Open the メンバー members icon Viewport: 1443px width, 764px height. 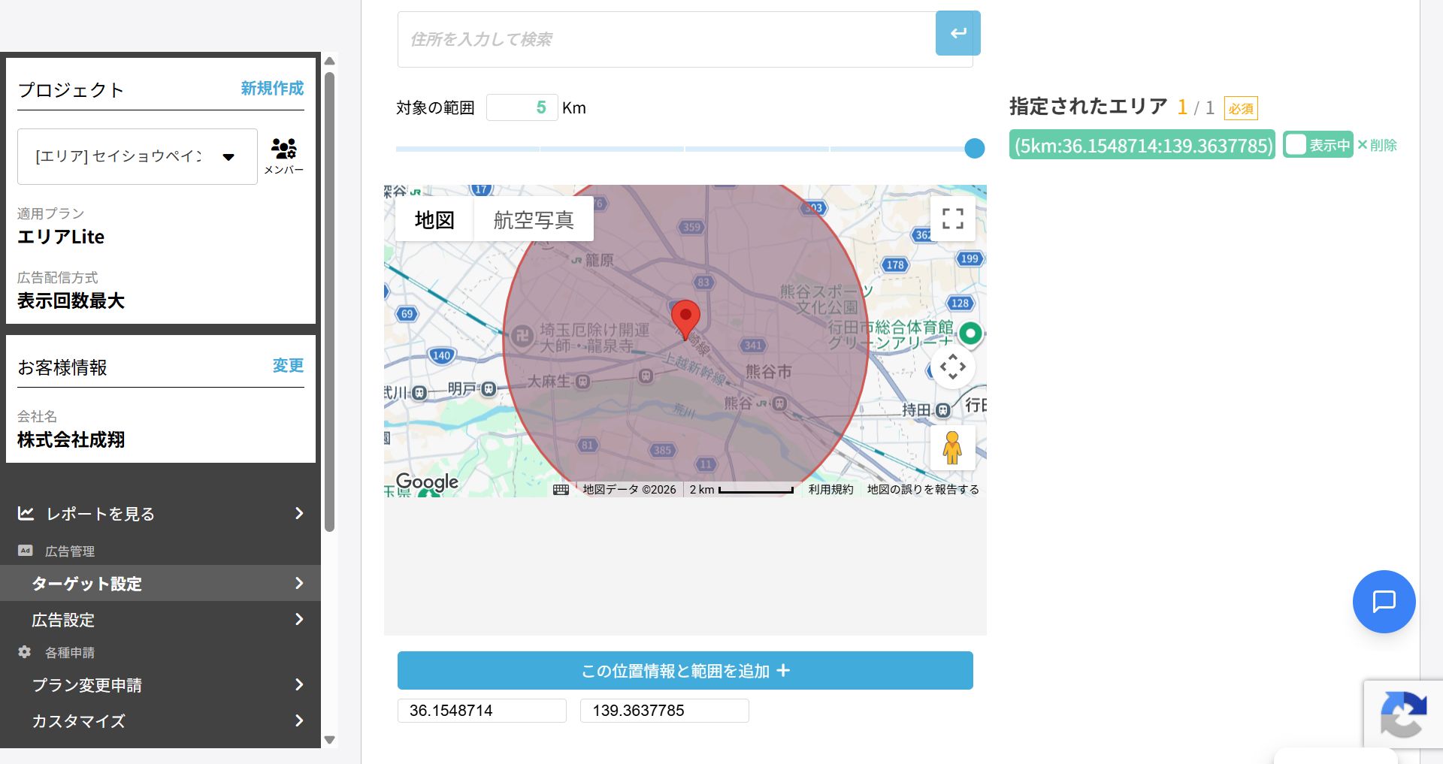pos(284,156)
